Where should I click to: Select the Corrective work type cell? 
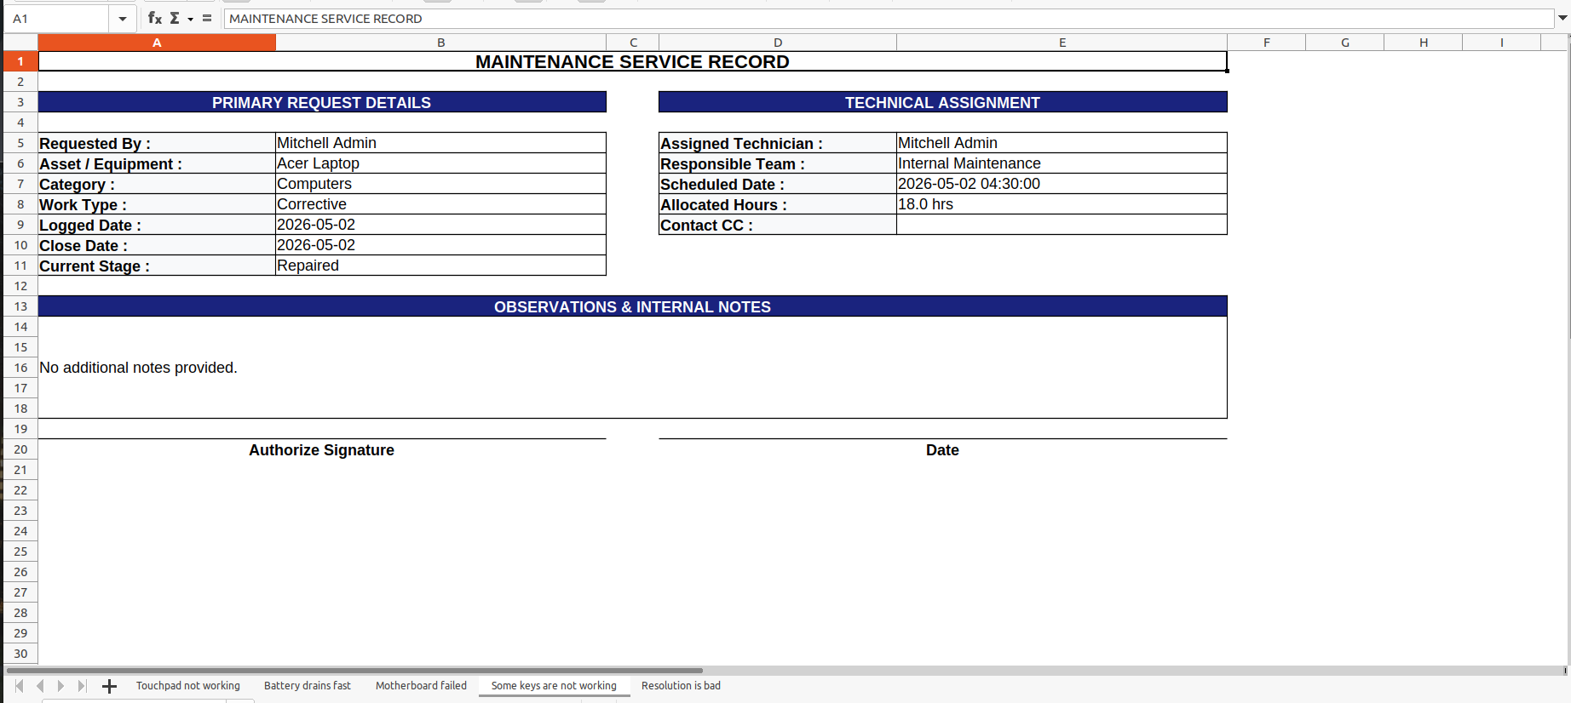point(440,204)
